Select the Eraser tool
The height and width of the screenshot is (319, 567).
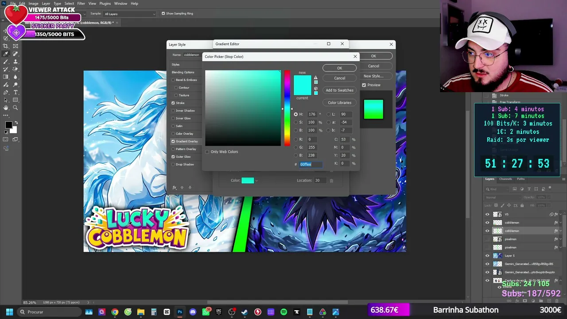(16, 69)
